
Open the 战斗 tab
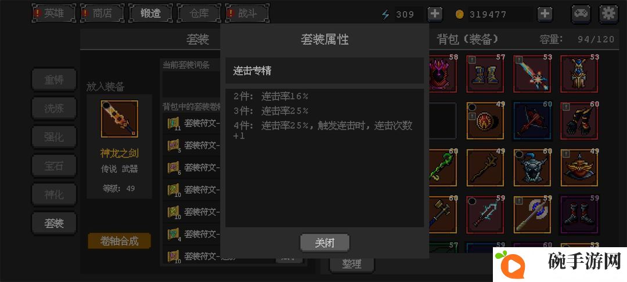click(247, 13)
